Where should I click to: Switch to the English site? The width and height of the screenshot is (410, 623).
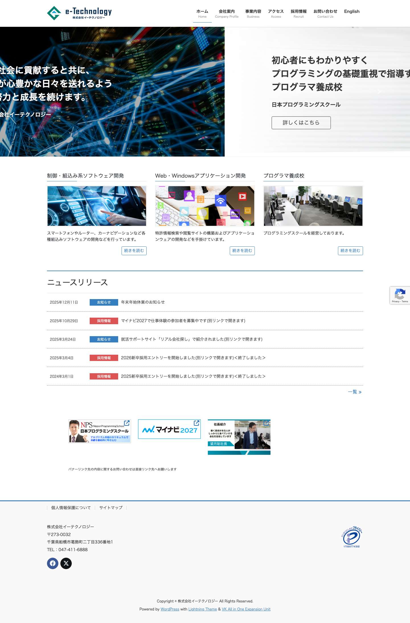(352, 11)
